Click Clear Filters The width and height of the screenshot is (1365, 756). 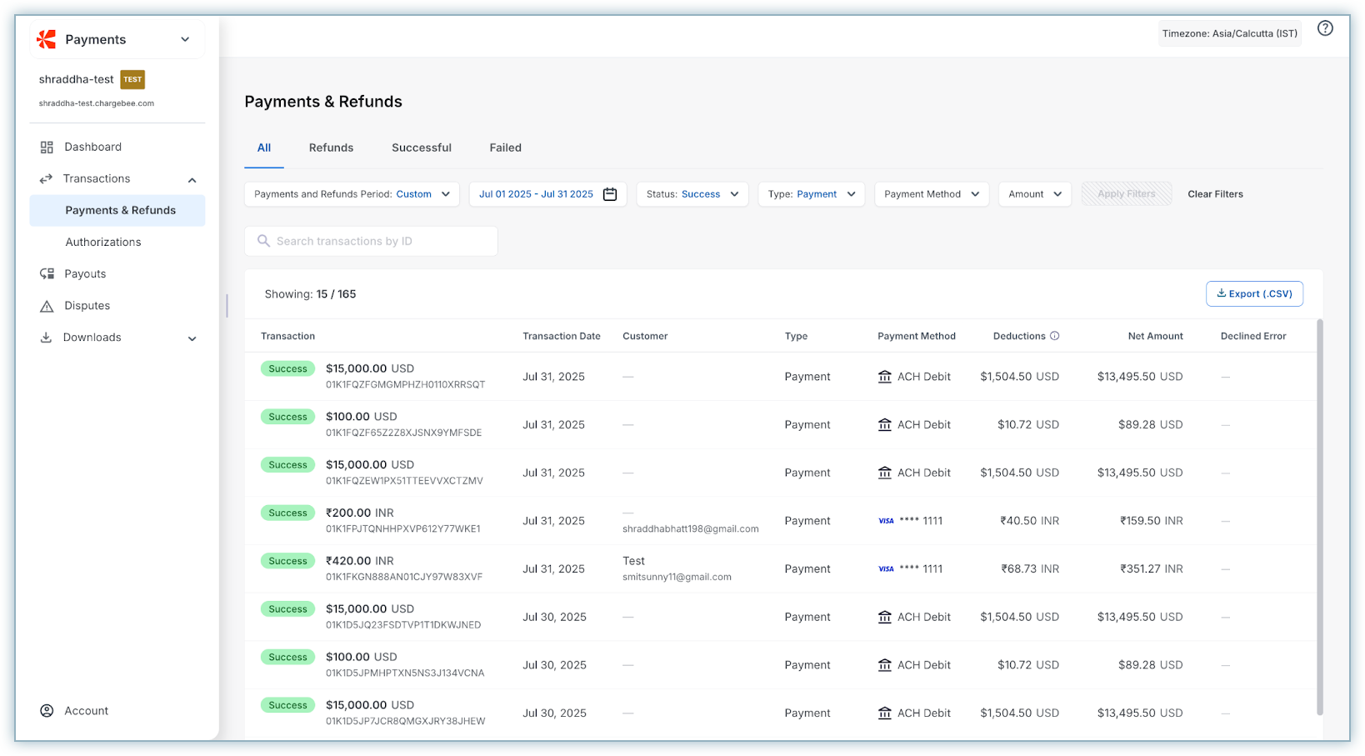[x=1215, y=194]
